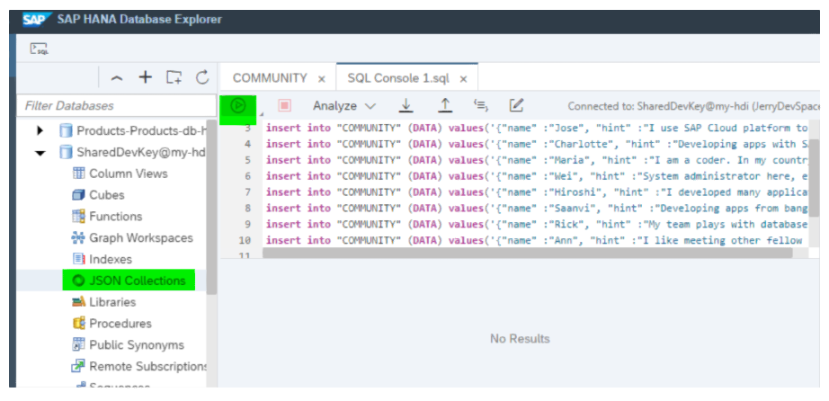Refresh the database list

pyautogui.click(x=202, y=77)
